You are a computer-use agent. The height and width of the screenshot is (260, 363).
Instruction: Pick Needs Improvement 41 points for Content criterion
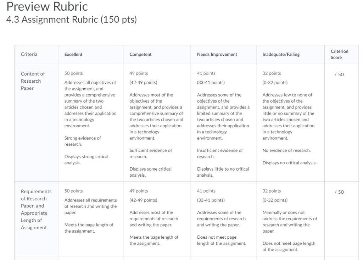(x=206, y=73)
